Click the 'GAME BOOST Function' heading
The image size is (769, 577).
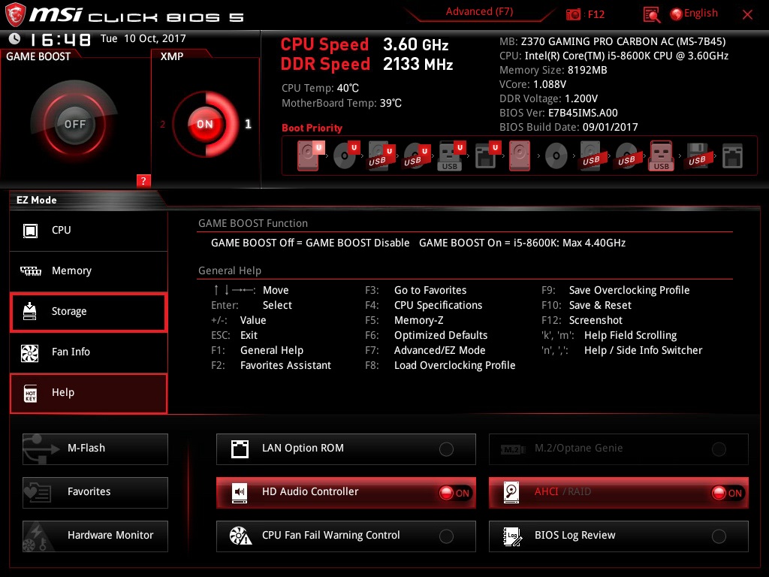pyautogui.click(x=253, y=224)
